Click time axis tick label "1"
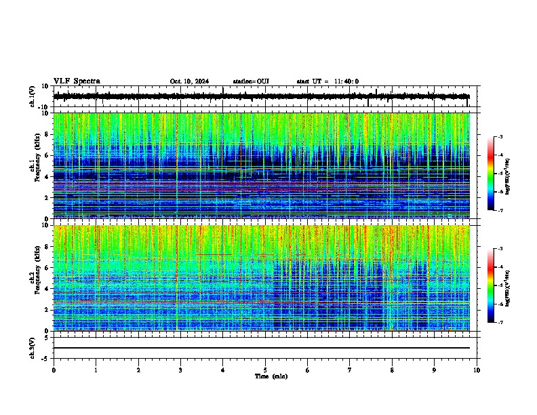537x415 pixels. click(x=96, y=370)
